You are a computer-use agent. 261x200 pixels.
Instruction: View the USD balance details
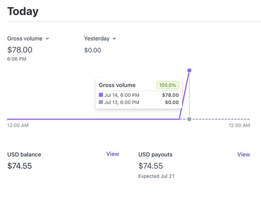click(113, 154)
